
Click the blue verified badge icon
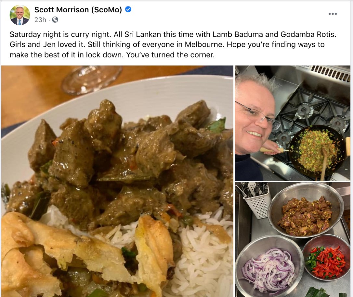pyautogui.click(x=128, y=9)
